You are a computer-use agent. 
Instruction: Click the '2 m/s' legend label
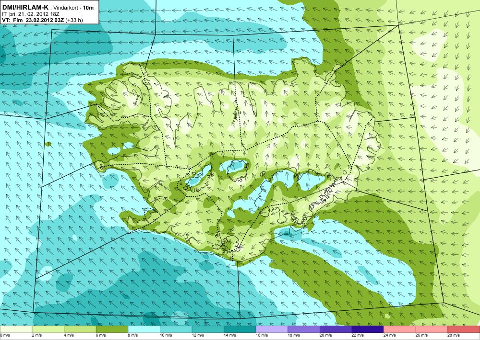(37, 335)
